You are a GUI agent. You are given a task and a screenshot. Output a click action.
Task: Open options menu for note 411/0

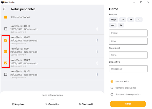point(97,52)
